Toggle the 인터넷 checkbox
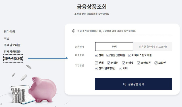 point(124,63)
